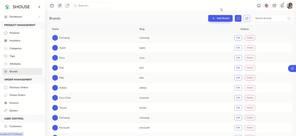The image size is (296, 136).
Task: Delete the Nike brand
Action: pyautogui.click(x=250, y=78)
